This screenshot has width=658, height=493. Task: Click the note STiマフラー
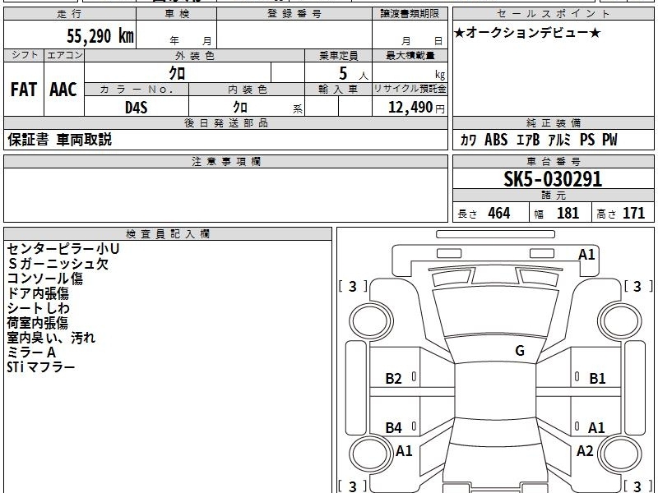(x=40, y=367)
